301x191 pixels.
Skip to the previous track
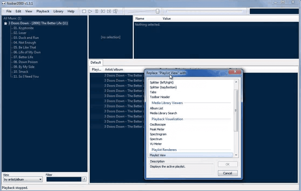tap(103, 11)
